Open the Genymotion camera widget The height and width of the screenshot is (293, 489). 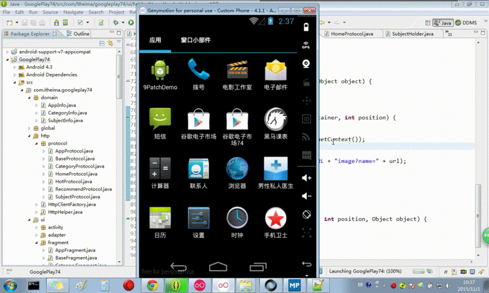(x=306, y=63)
